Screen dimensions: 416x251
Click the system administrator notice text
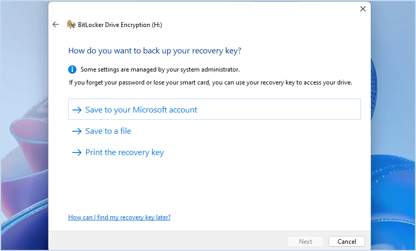(160, 69)
